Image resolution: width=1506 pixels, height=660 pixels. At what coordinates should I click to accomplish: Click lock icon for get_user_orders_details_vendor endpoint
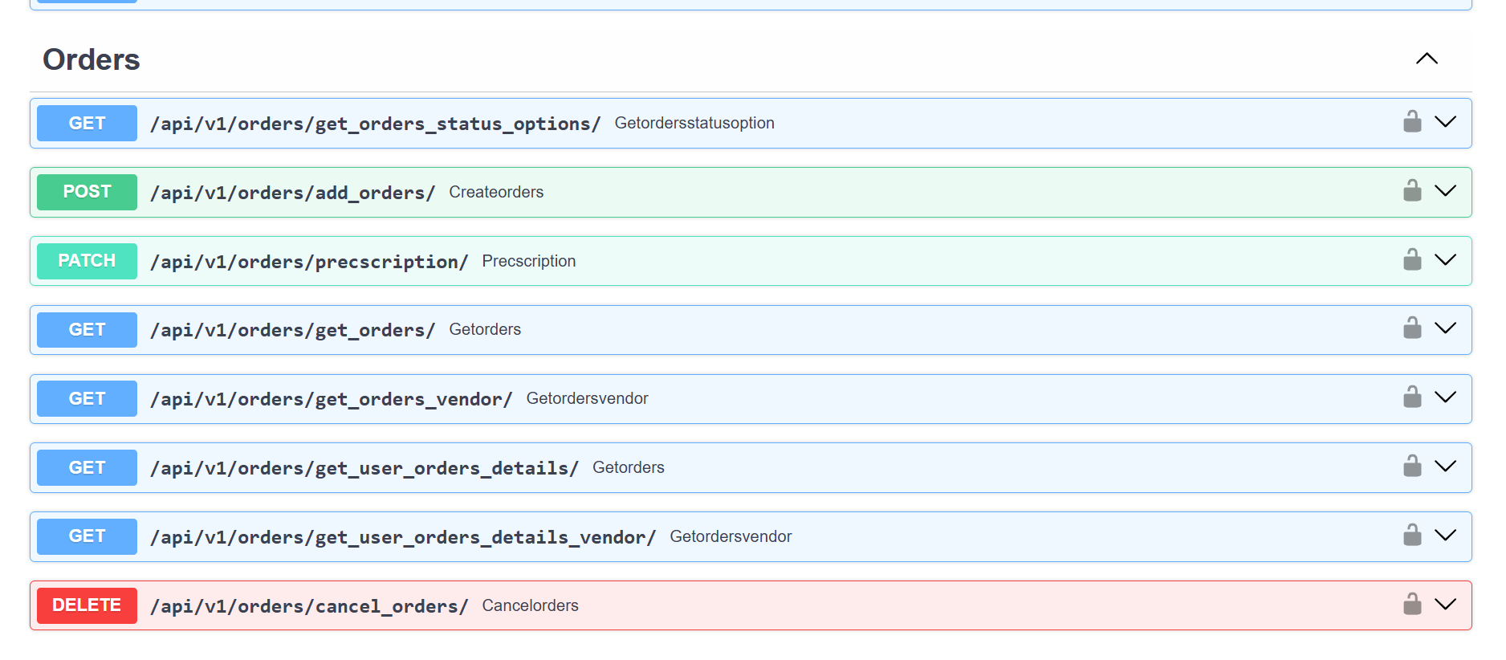1411,536
